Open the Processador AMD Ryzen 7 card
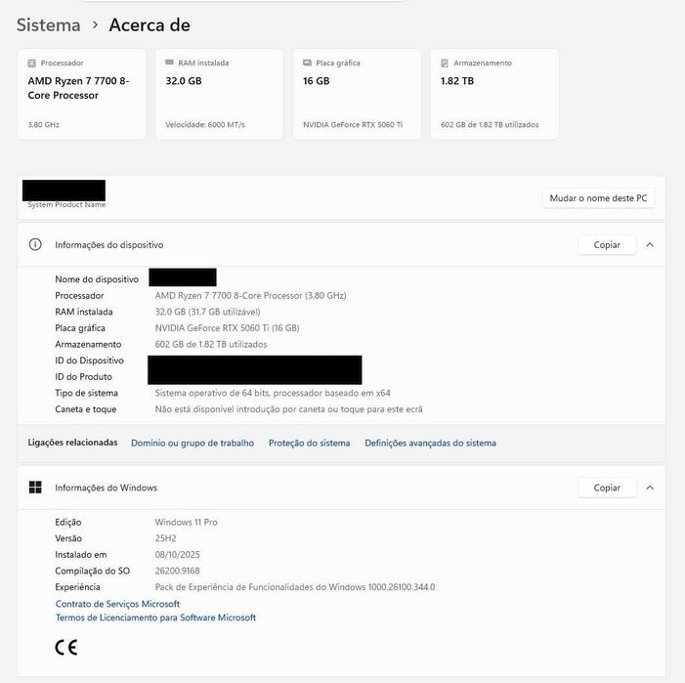Viewport: 685px width, 683px height. coord(82,95)
